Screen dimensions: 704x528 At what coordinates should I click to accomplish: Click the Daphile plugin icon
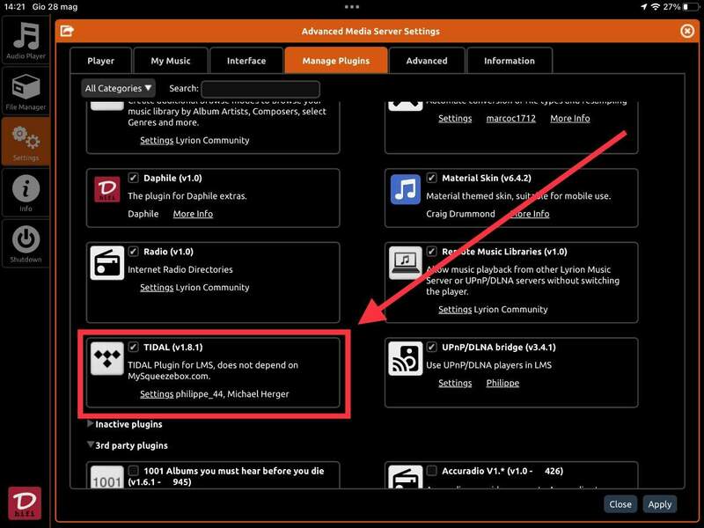click(x=106, y=189)
